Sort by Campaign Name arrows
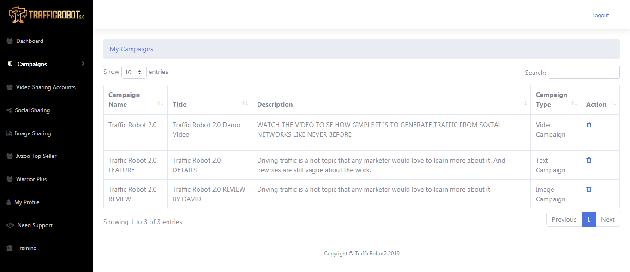The height and width of the screenshot is (272, 630). [160, 103]
